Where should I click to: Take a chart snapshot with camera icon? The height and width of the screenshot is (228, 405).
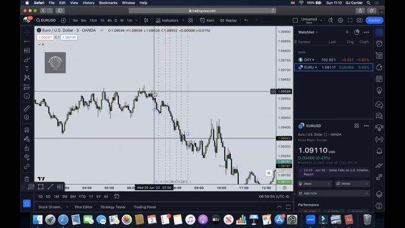359,20
